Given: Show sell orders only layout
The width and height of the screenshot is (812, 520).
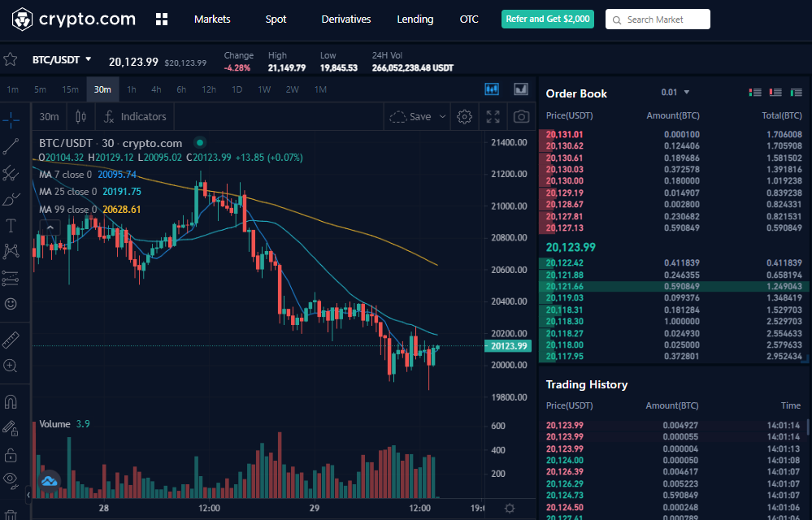Looking at the screenshot, I should click(x=775, y=92).
